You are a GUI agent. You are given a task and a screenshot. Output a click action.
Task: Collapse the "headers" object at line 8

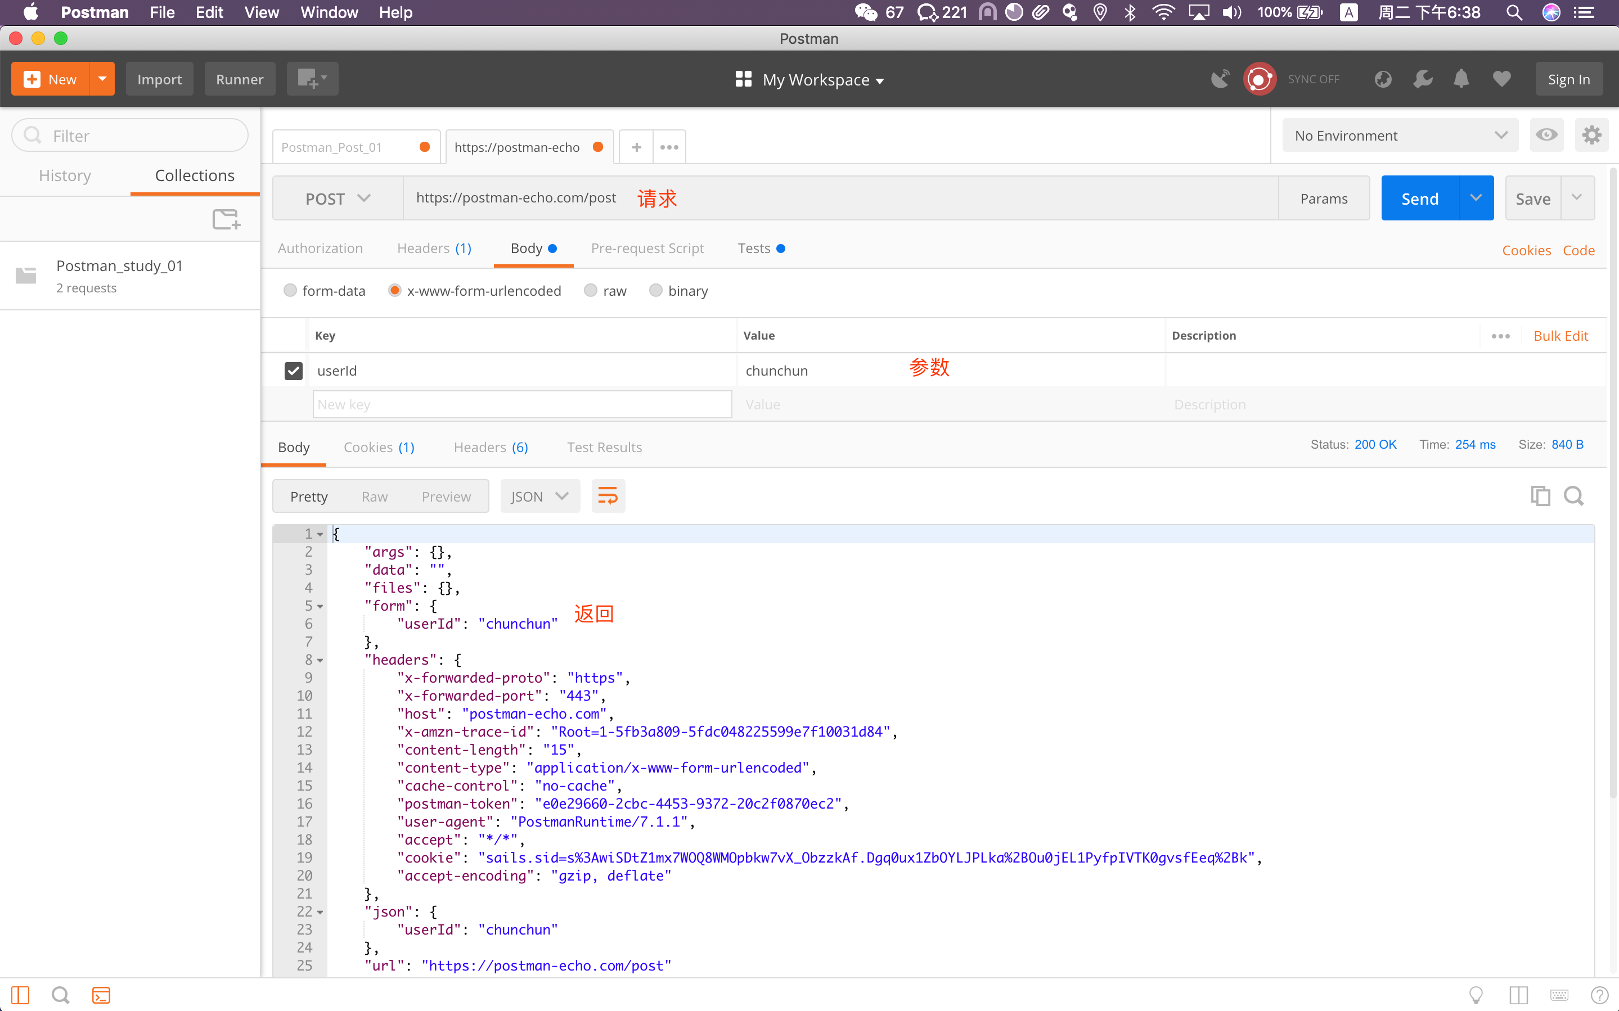coord(320,660)
